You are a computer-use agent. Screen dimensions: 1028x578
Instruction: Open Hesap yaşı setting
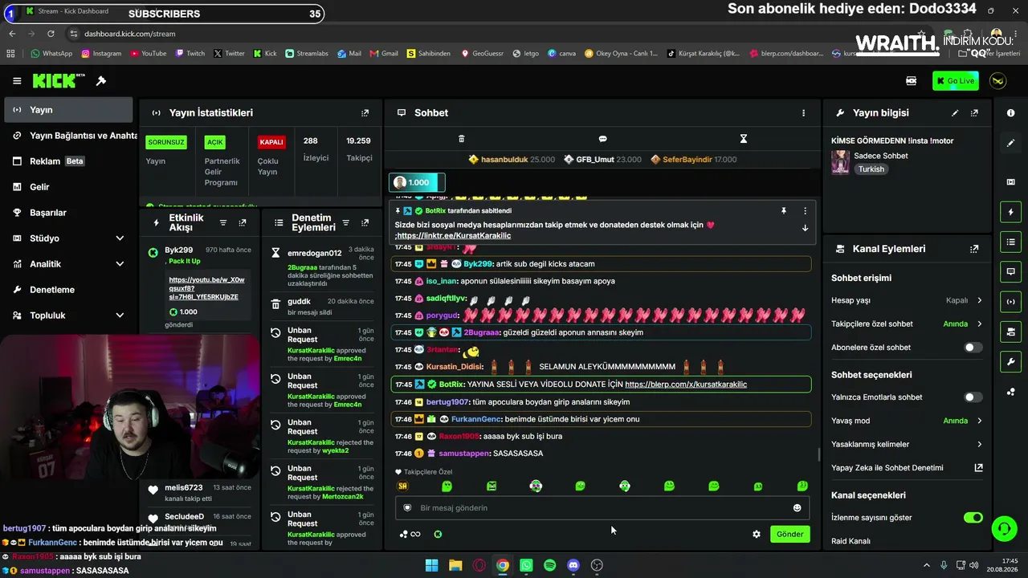(x=908, y=300)
